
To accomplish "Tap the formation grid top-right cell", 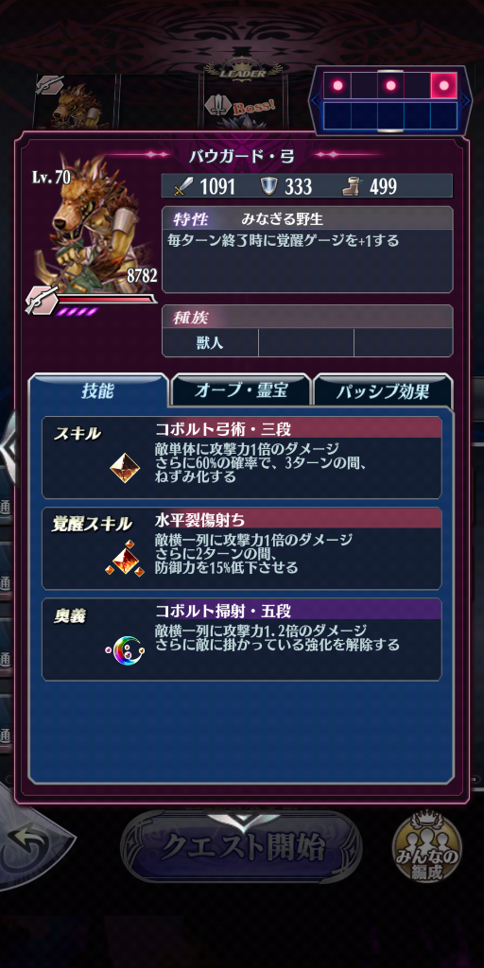I will click(443, 85).
